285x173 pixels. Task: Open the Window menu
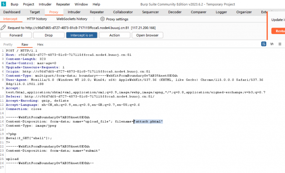81,4
